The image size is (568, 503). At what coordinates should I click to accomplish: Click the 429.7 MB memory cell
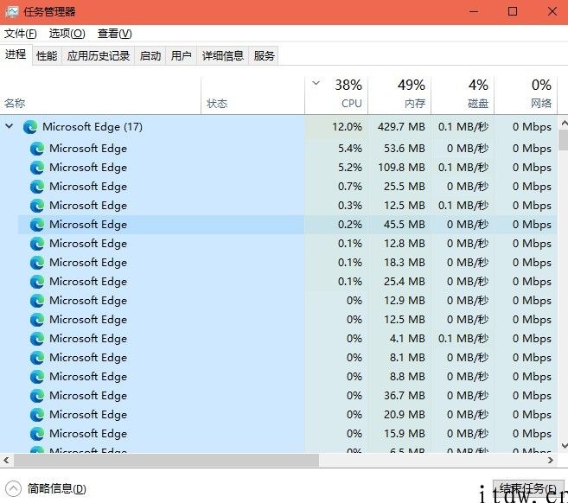coord(401,127)
